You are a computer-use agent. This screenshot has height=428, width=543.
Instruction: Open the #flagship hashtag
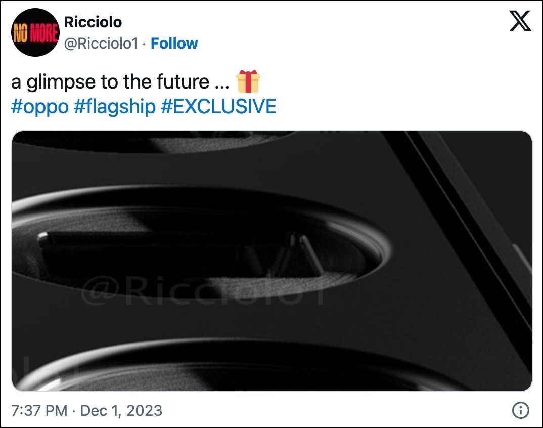coord(115,106)
